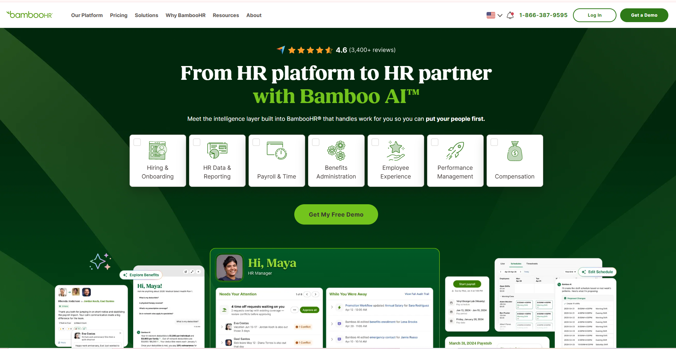Click the Performance Management rocket icon
Viewport: 676px width, 349px height.
click(x=455, y=151)
